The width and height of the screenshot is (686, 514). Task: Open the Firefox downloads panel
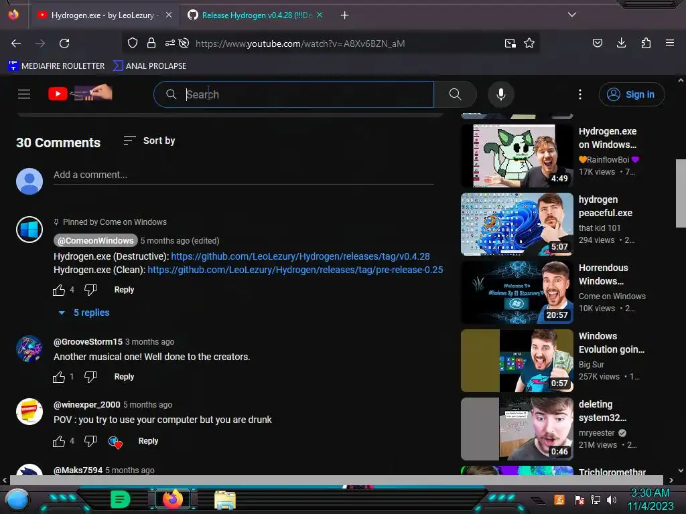pyautogui.click(x=621, y=43)
